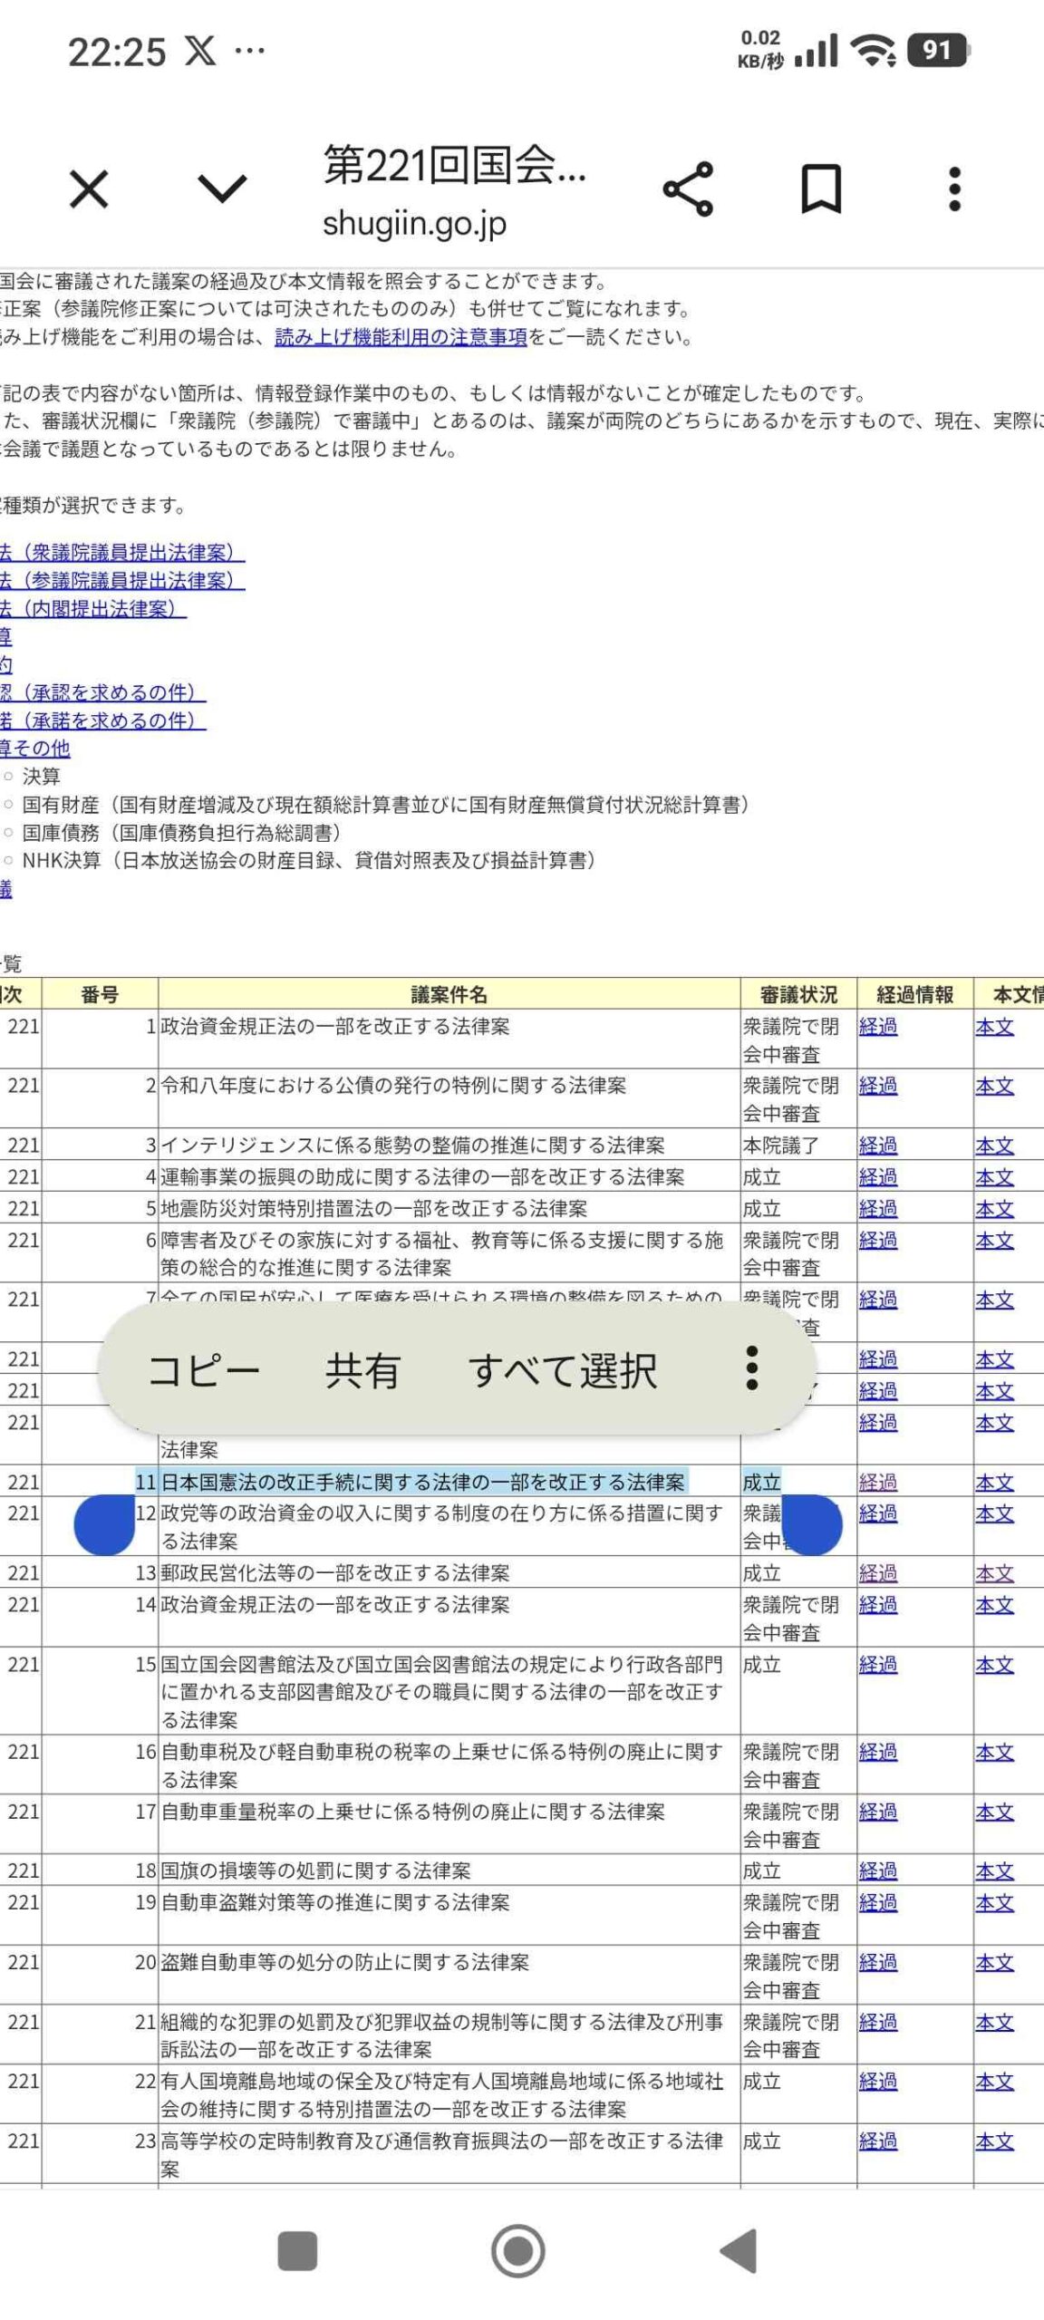1044x2320 pixels.
Task: Tap the X app notification icon
Action: pyautogui.click(x=199, y=51)
